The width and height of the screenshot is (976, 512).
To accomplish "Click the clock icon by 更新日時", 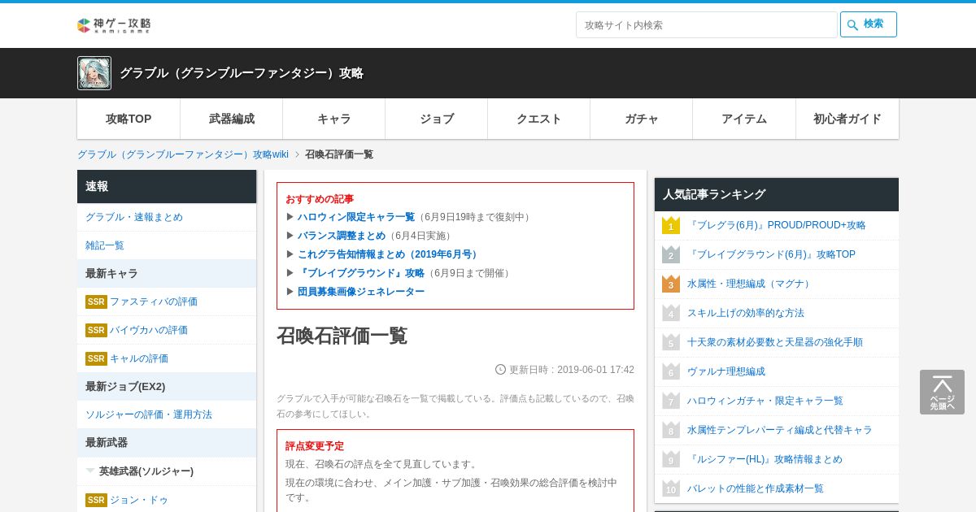I will tap(501, 370).
